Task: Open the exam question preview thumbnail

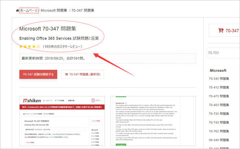Action: click(153, 121)
